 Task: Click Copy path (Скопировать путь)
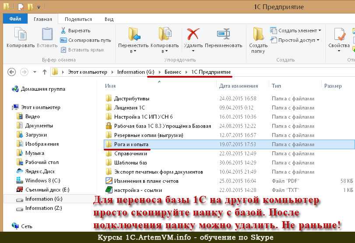(85, 40)
